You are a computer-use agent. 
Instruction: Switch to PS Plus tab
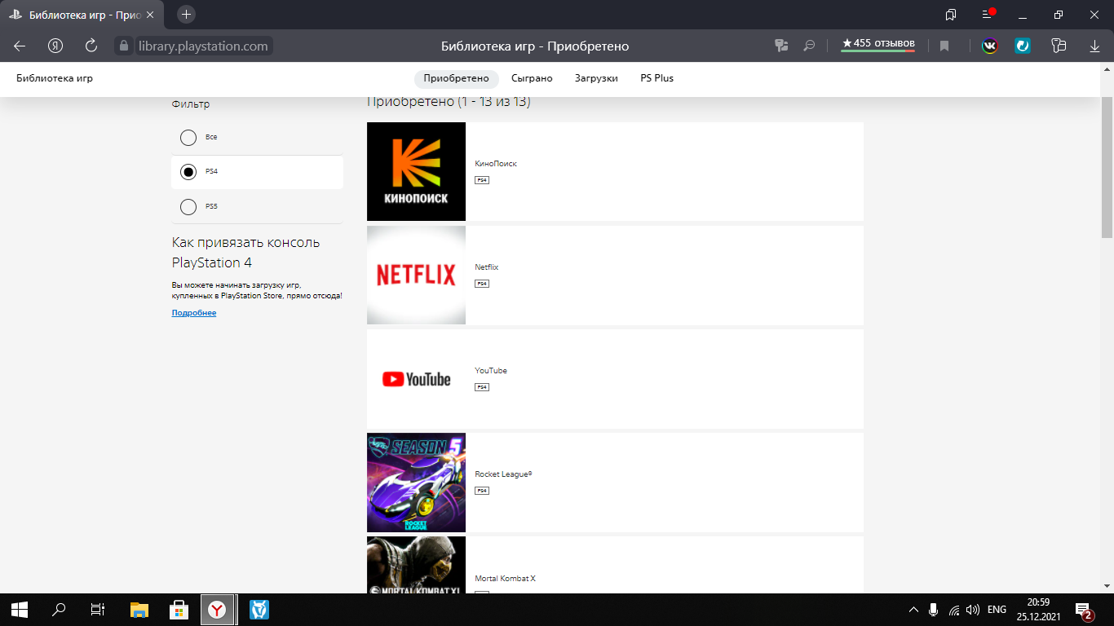[x=656, y=78]
